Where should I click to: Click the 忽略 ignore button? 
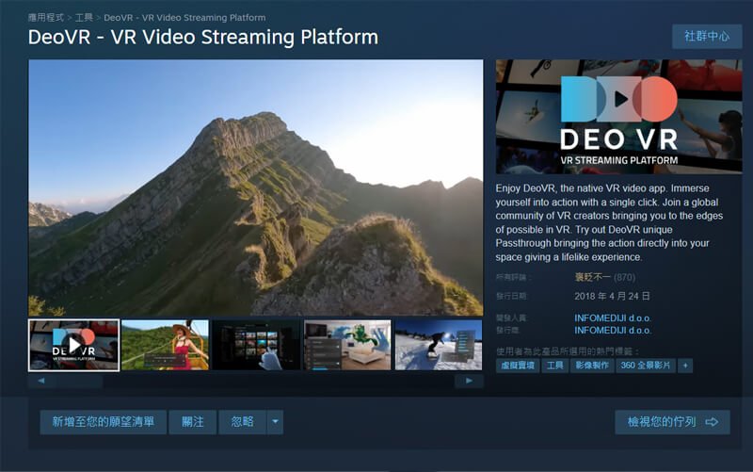point(243,422)
